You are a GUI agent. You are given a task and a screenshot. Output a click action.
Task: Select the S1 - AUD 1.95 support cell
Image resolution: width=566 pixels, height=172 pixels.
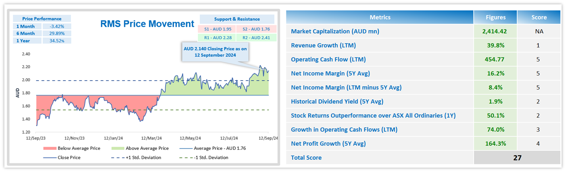click(218, 28)
